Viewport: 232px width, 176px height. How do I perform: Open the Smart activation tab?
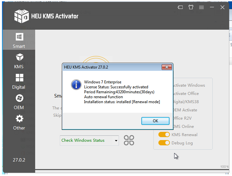pyautogui.click(x=19, y=40)
